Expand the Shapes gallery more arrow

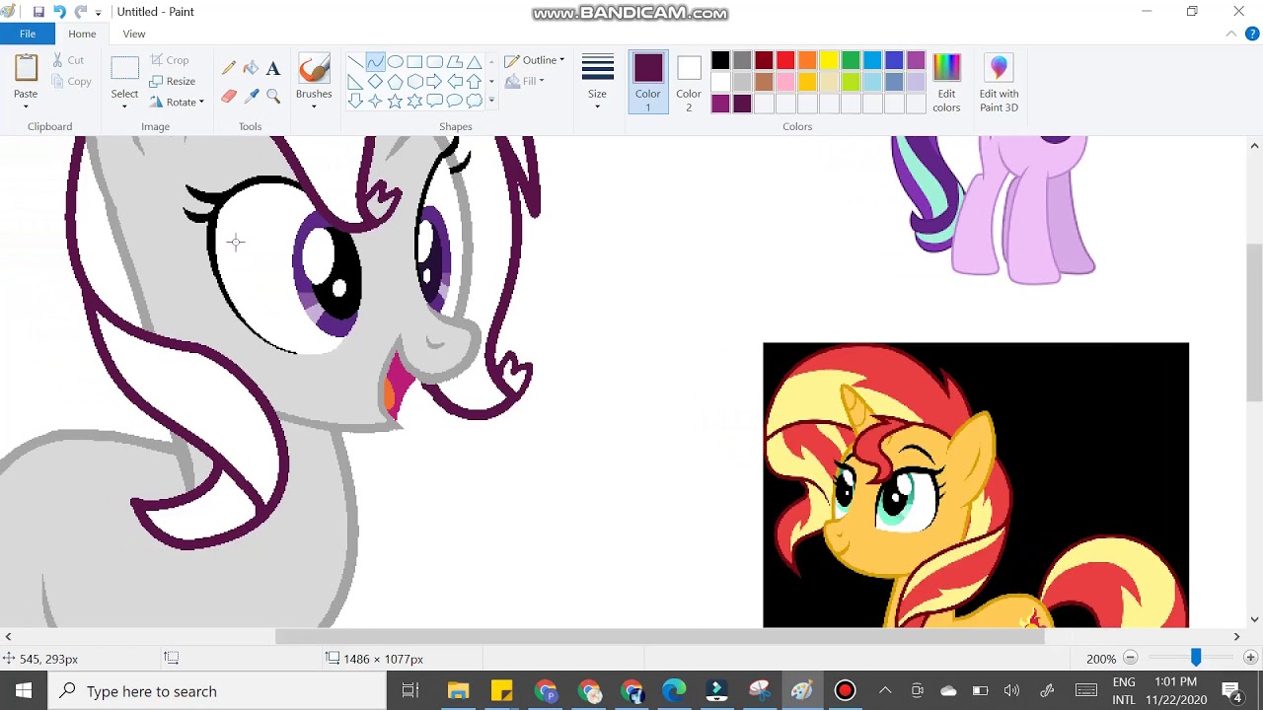[x=491, y=101]
